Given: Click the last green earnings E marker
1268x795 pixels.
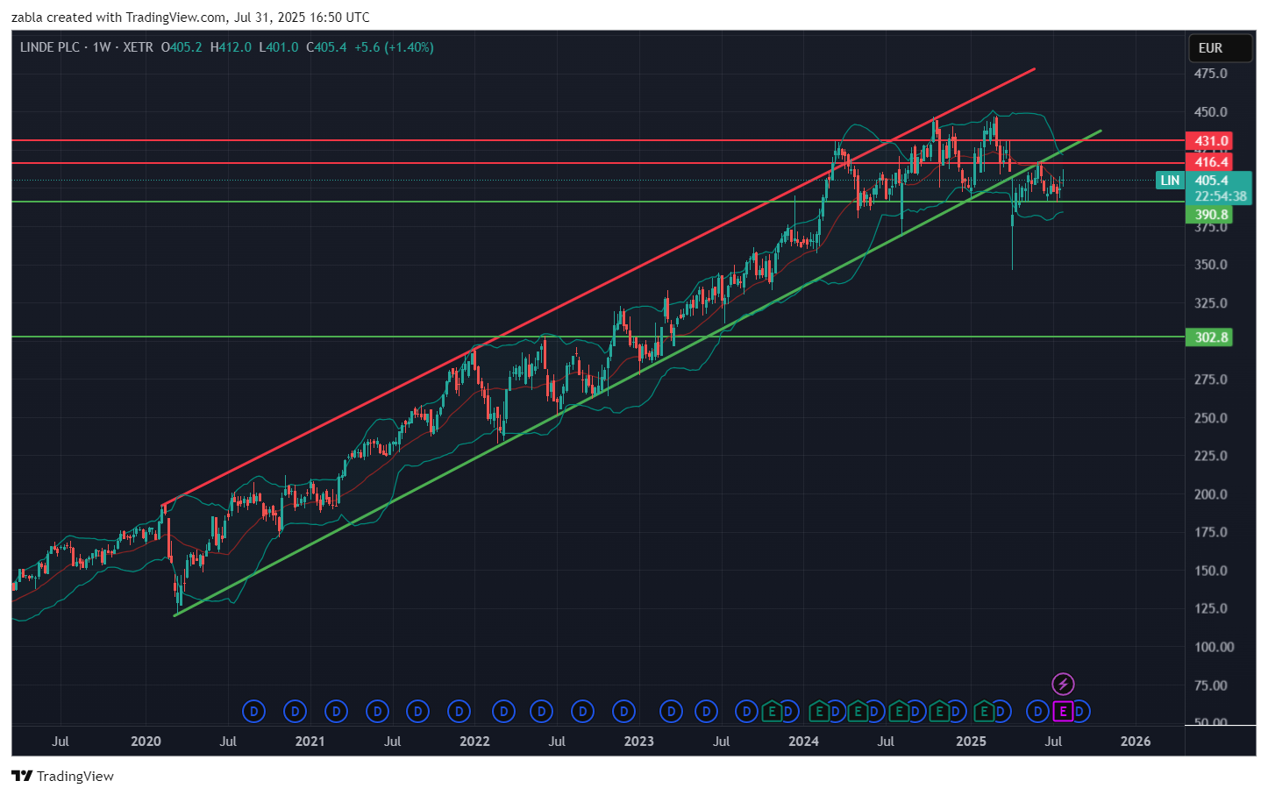Looking at the screenshot, I should click(x=984, y=712).
